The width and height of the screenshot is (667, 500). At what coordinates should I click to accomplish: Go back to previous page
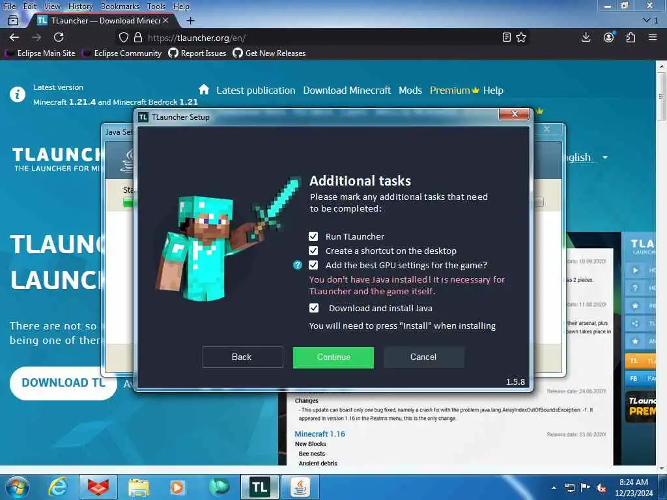14,37
